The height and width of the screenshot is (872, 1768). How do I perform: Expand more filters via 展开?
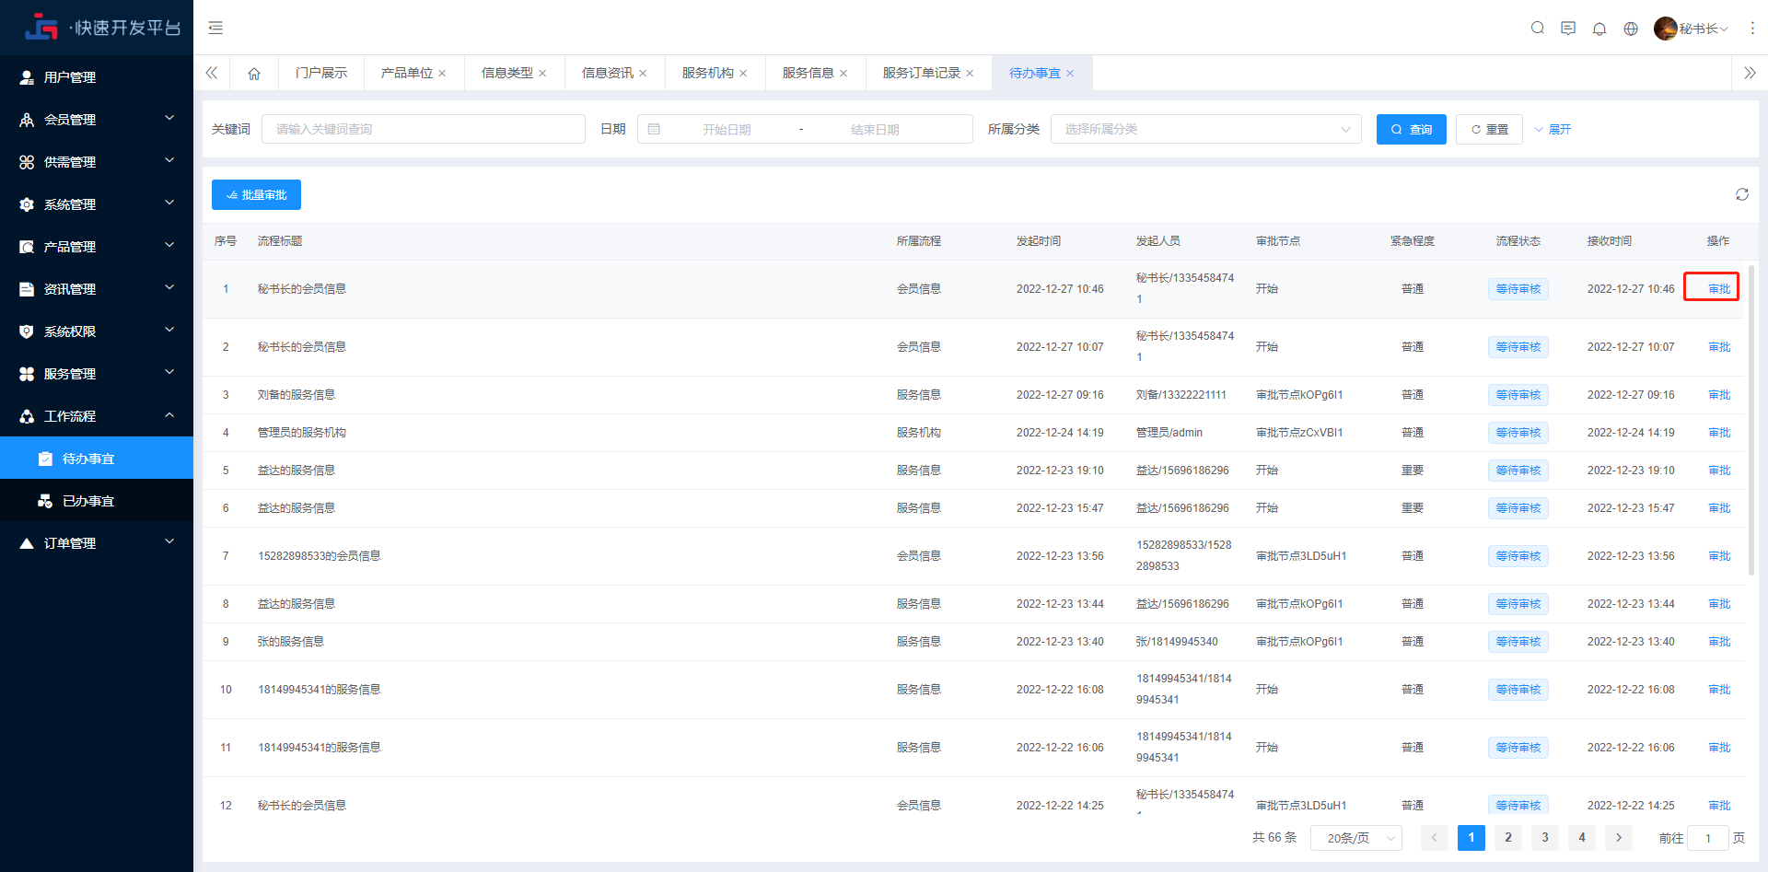(x=1553, y=129)
